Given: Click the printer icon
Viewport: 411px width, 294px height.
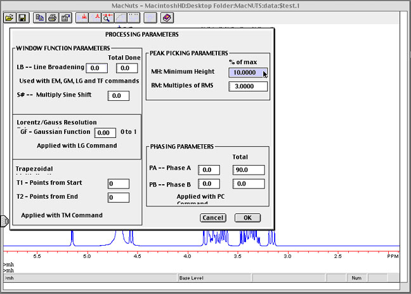Looking at the screenshot, I should (53, 18).
